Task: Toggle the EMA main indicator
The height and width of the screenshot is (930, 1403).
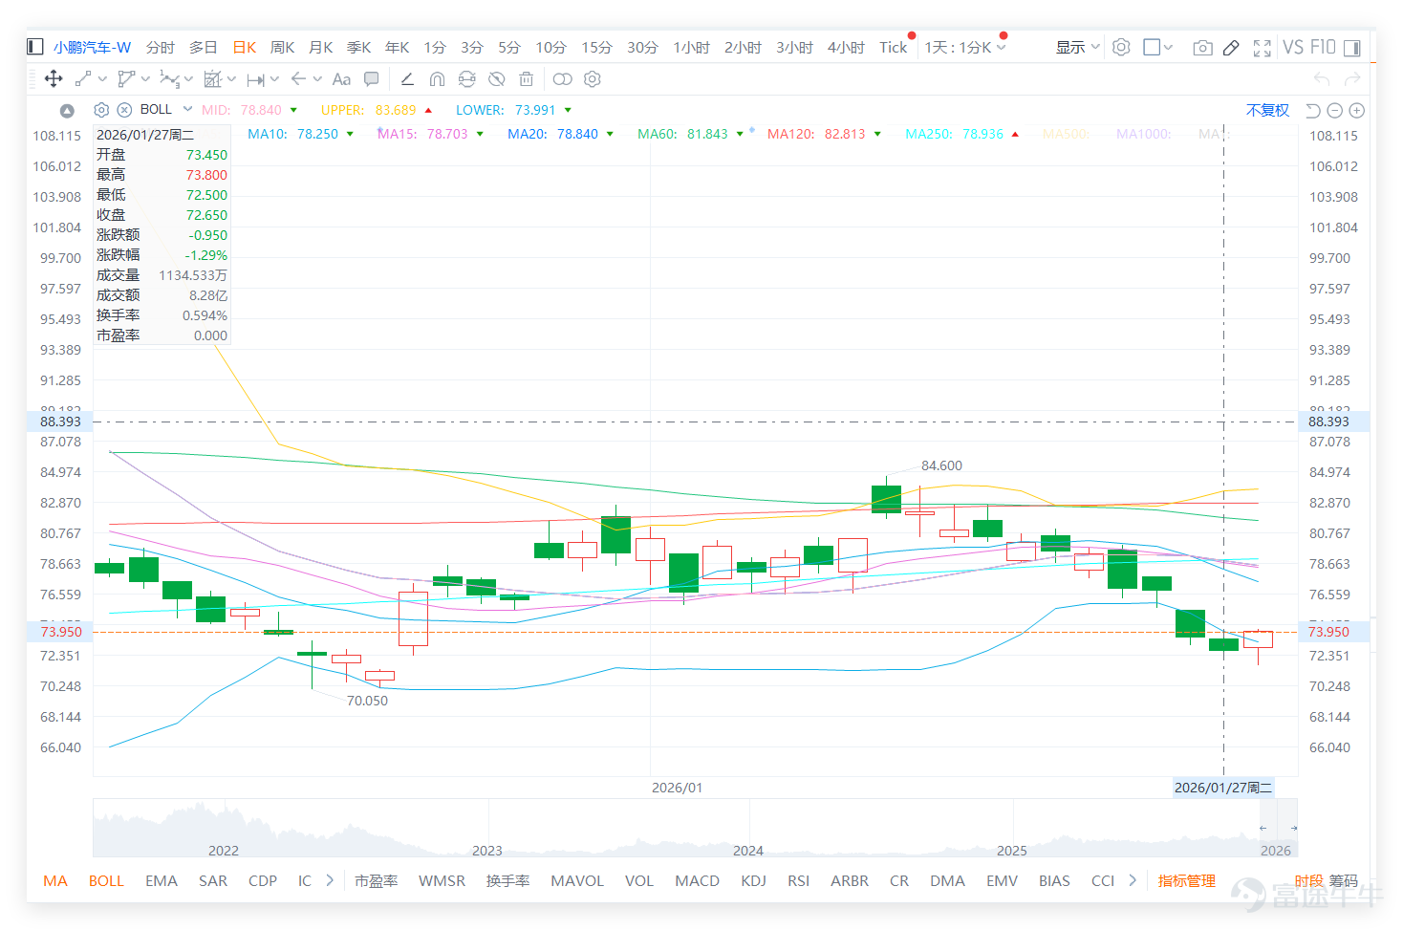Action: pyautogui.click(x=162, y=880)
